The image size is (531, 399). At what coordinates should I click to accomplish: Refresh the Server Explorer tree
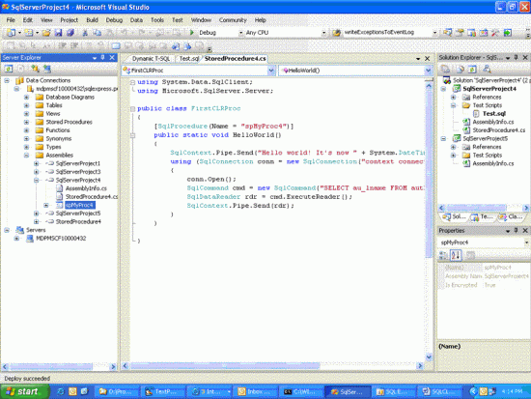[x=9, y=69]
